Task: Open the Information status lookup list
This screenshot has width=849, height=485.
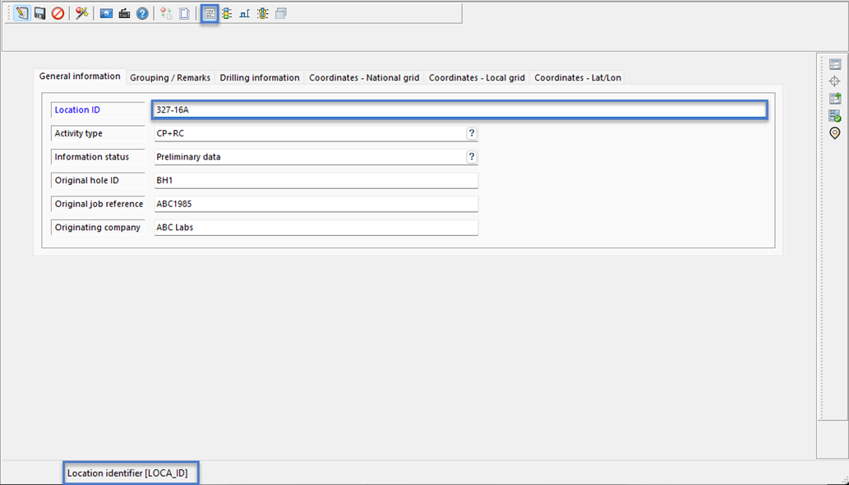Action: point(472,157)
